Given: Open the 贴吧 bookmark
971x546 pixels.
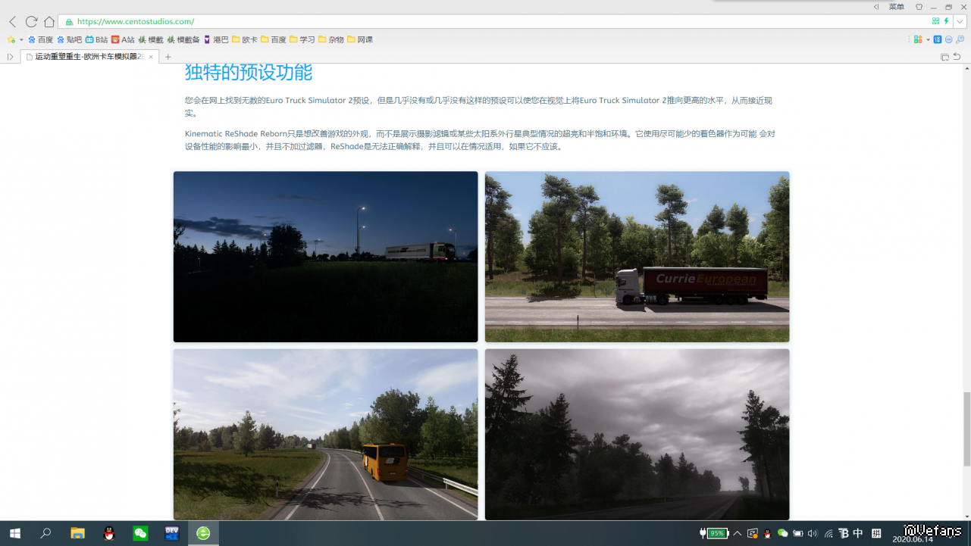Looking at the screenshot, I should tap(69, 39).
